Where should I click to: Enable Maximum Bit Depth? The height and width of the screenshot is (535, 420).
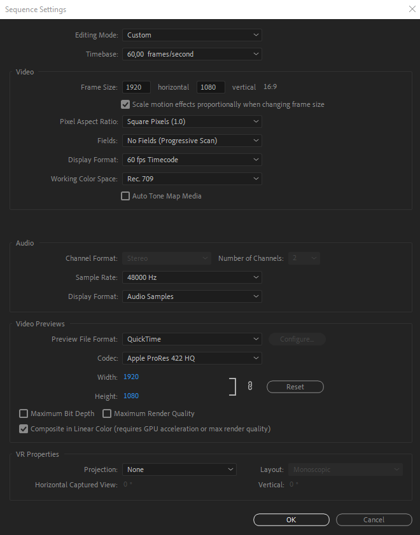(24, 413)
